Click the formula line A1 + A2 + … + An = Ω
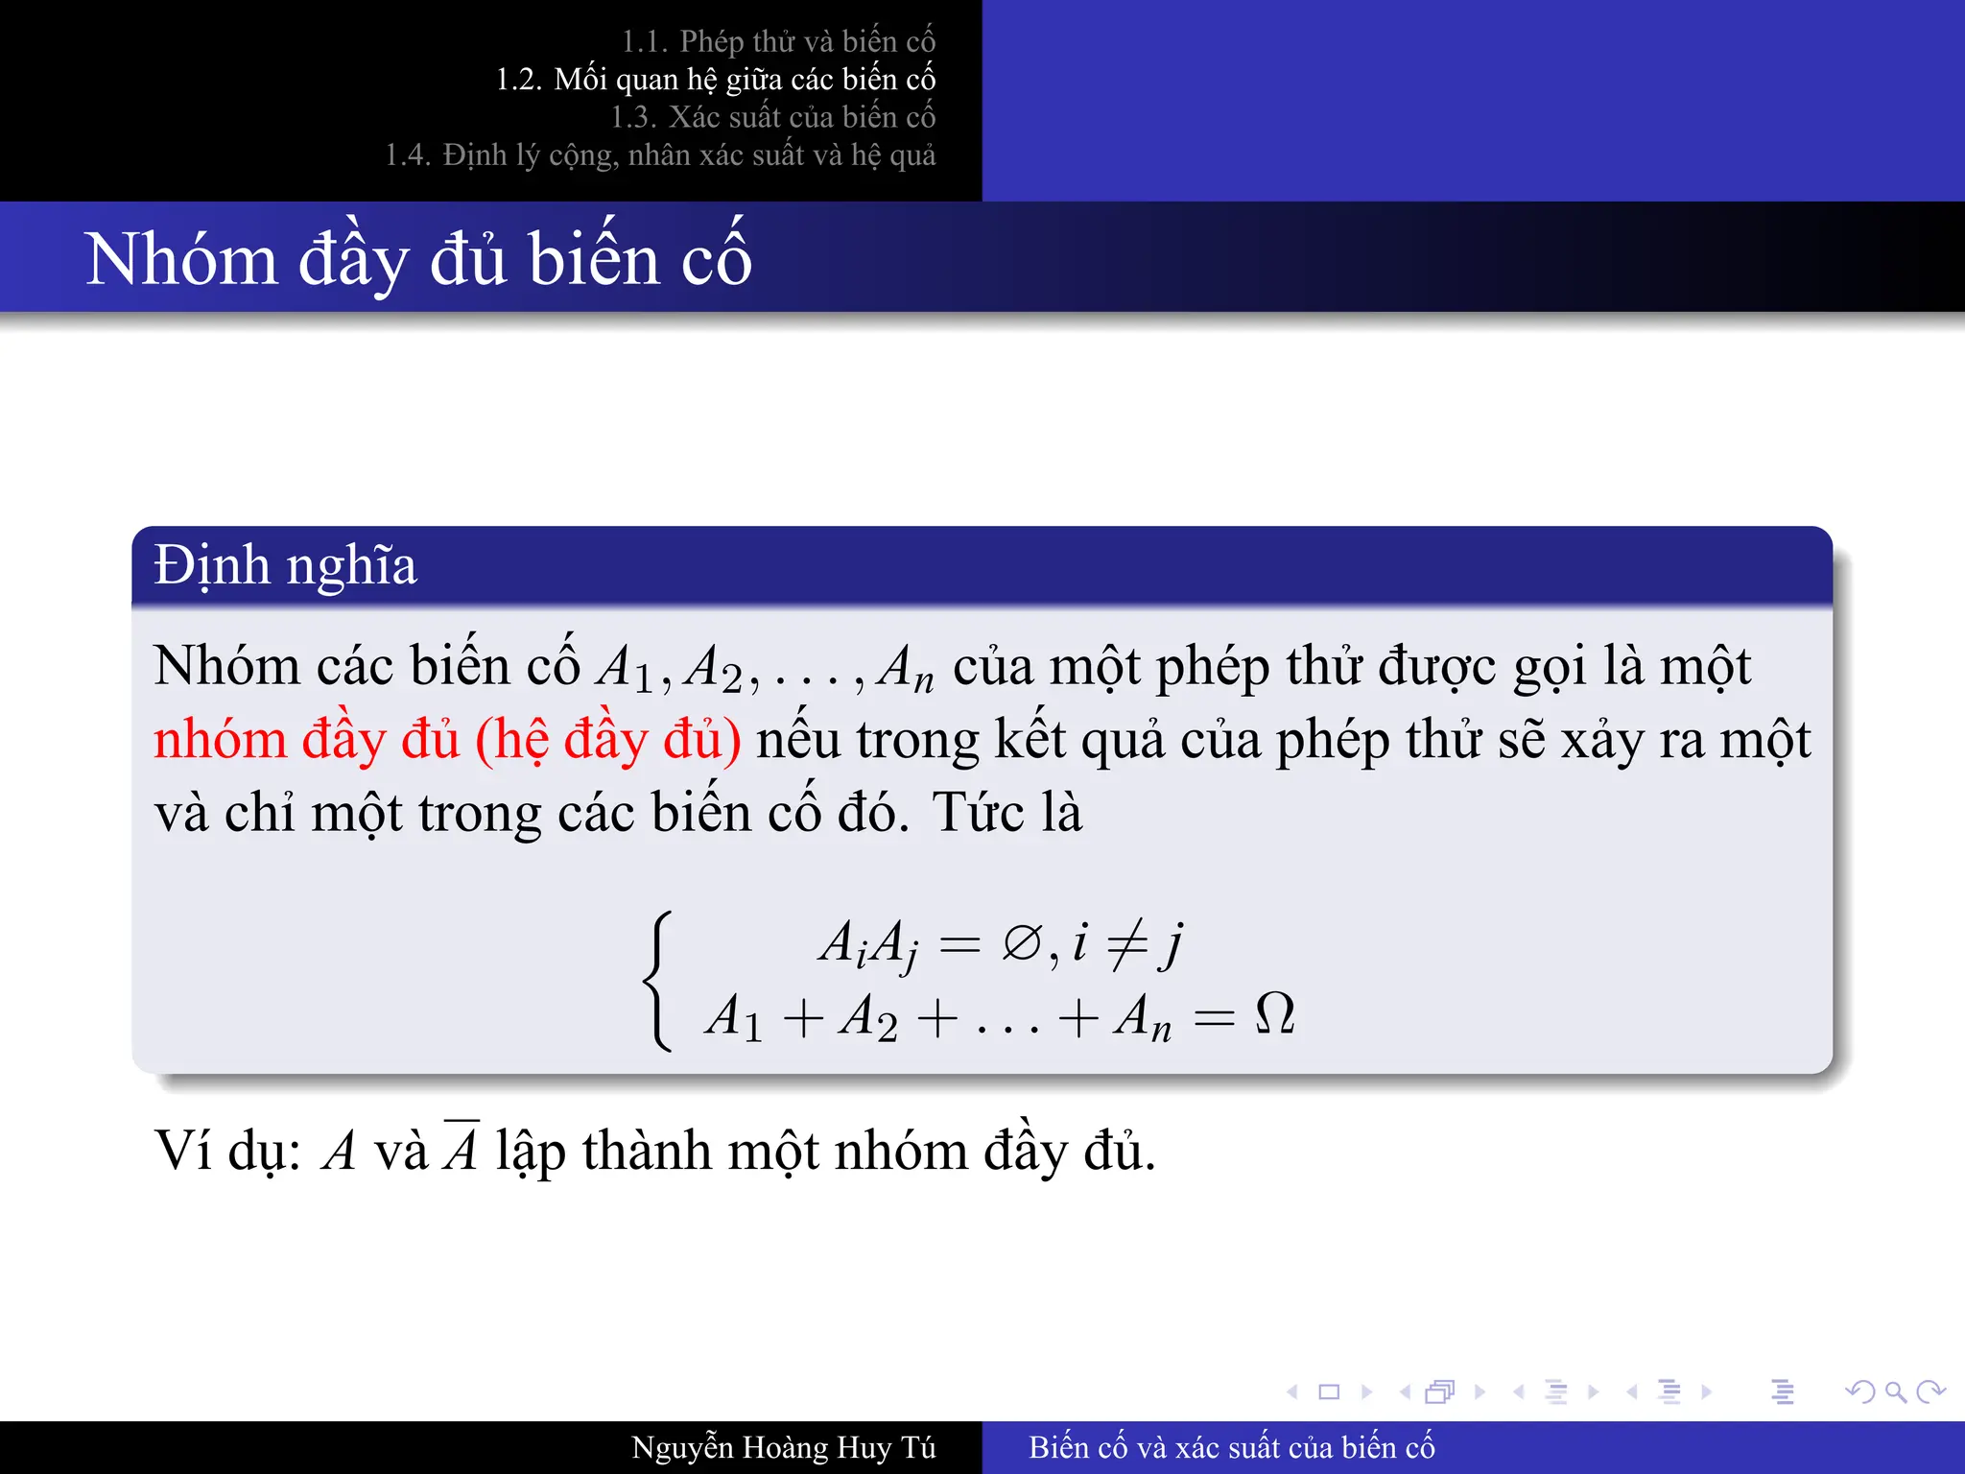The height and width of the screenshot is (1474, 1965). tap(1000, 1017)
